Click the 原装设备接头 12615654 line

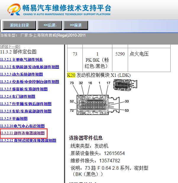pyautogui.click(x=98, y=153)
